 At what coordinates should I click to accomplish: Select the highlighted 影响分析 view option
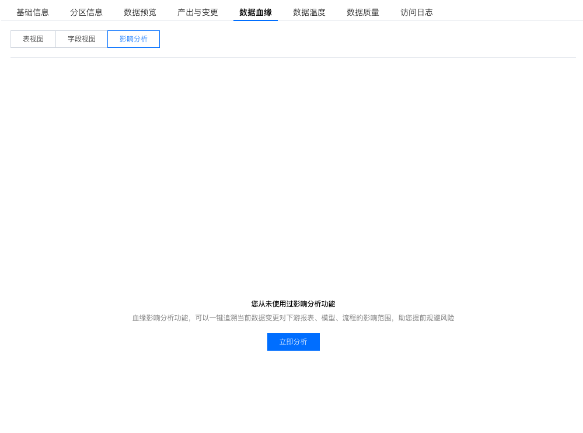[x=133, y=39]
